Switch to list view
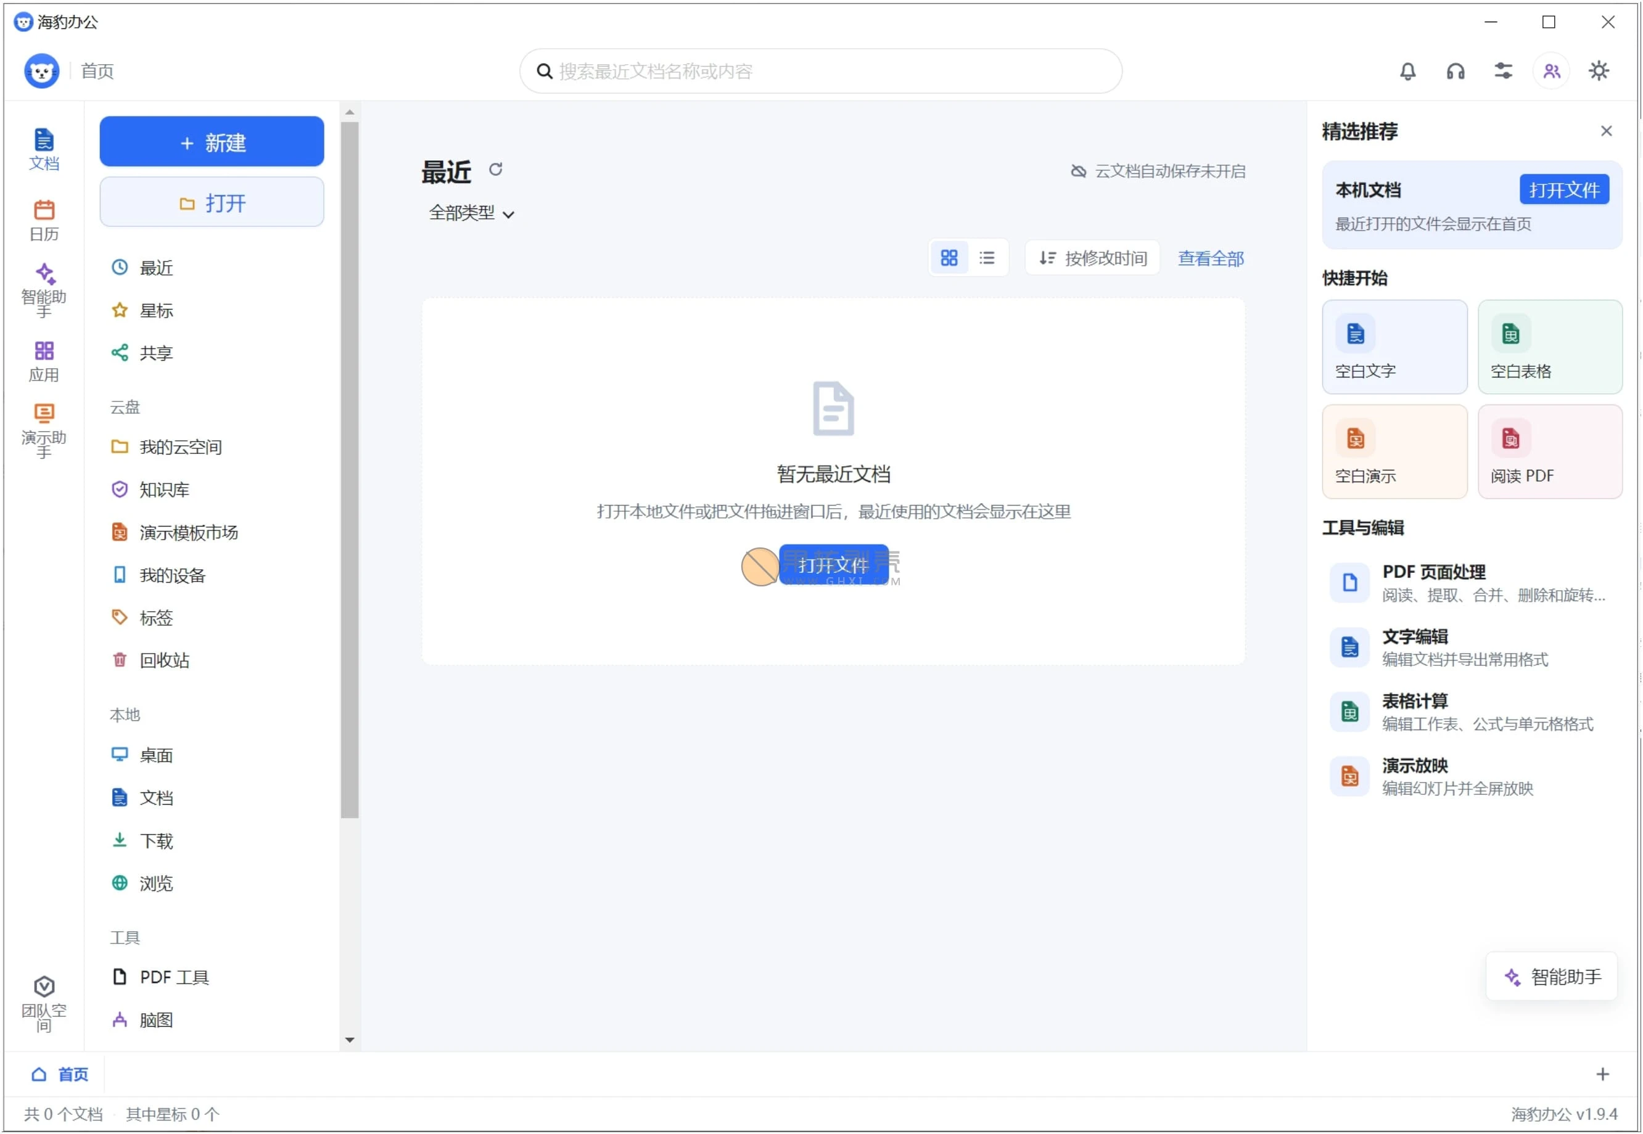 pos(986,258)
